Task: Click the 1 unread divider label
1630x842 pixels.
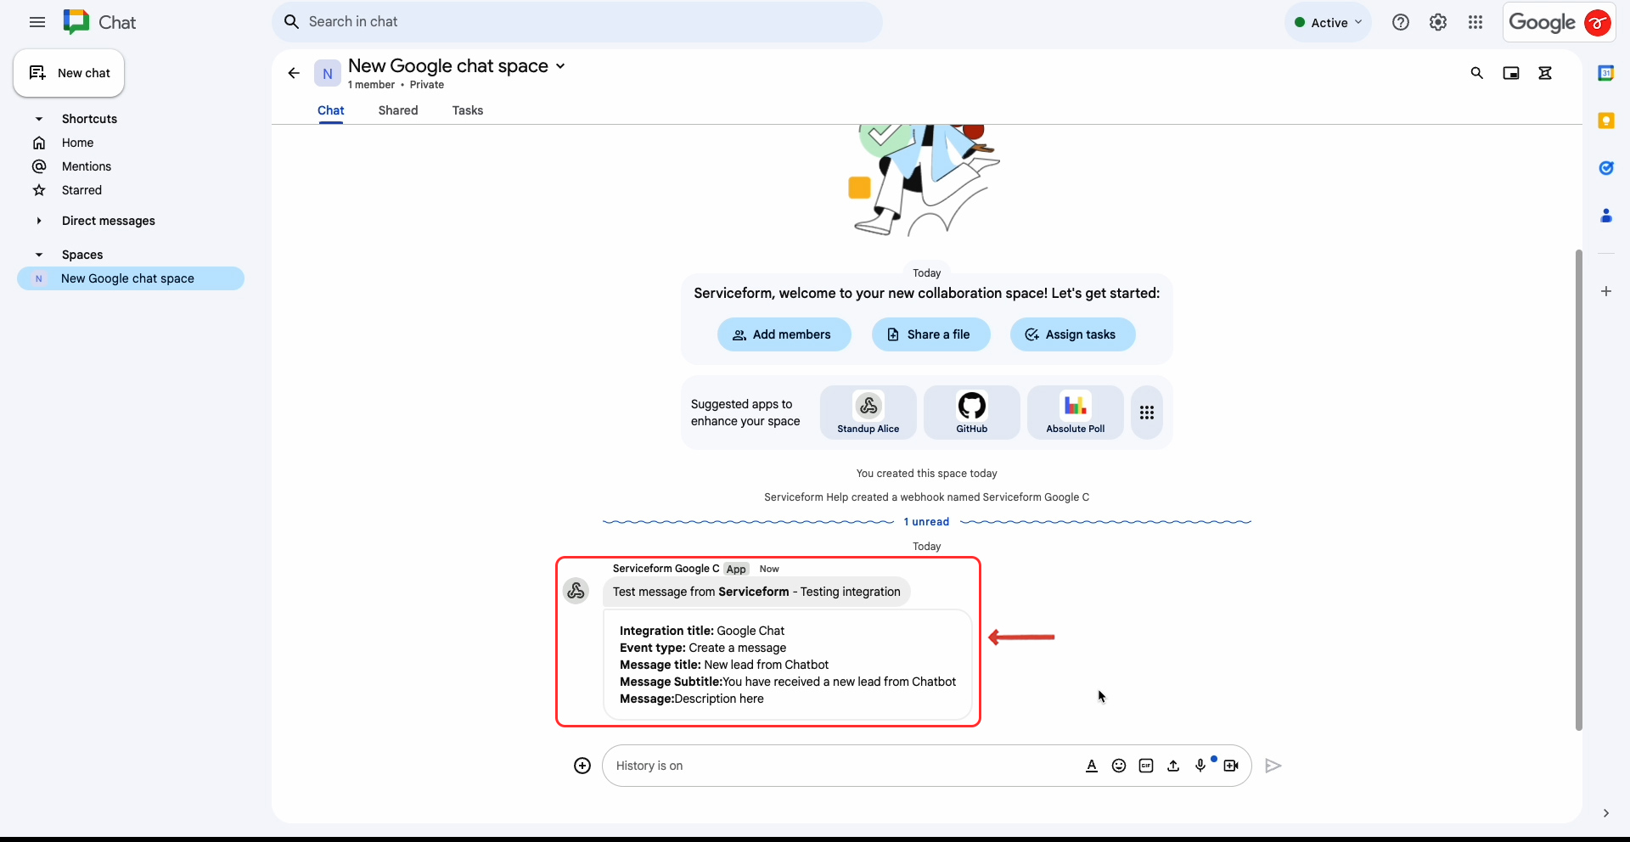Action: 926,522
